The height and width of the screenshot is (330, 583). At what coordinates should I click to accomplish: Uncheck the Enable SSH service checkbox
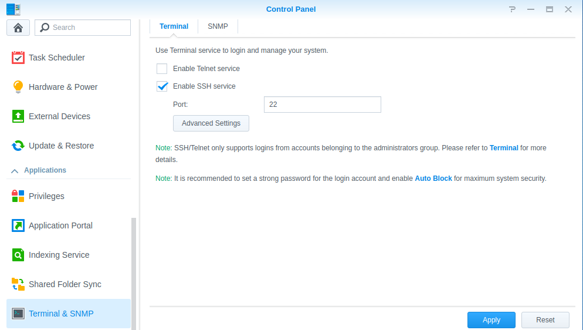[162, 86]
